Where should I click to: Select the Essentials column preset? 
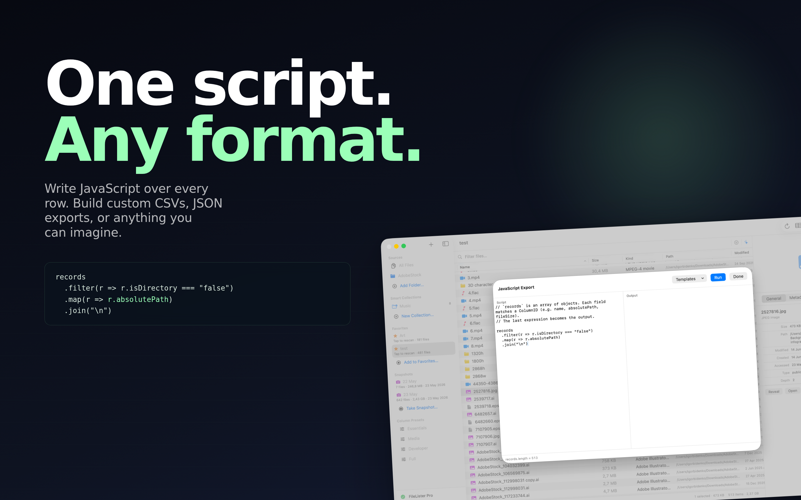pyautogui.click(x=413, y=429)
